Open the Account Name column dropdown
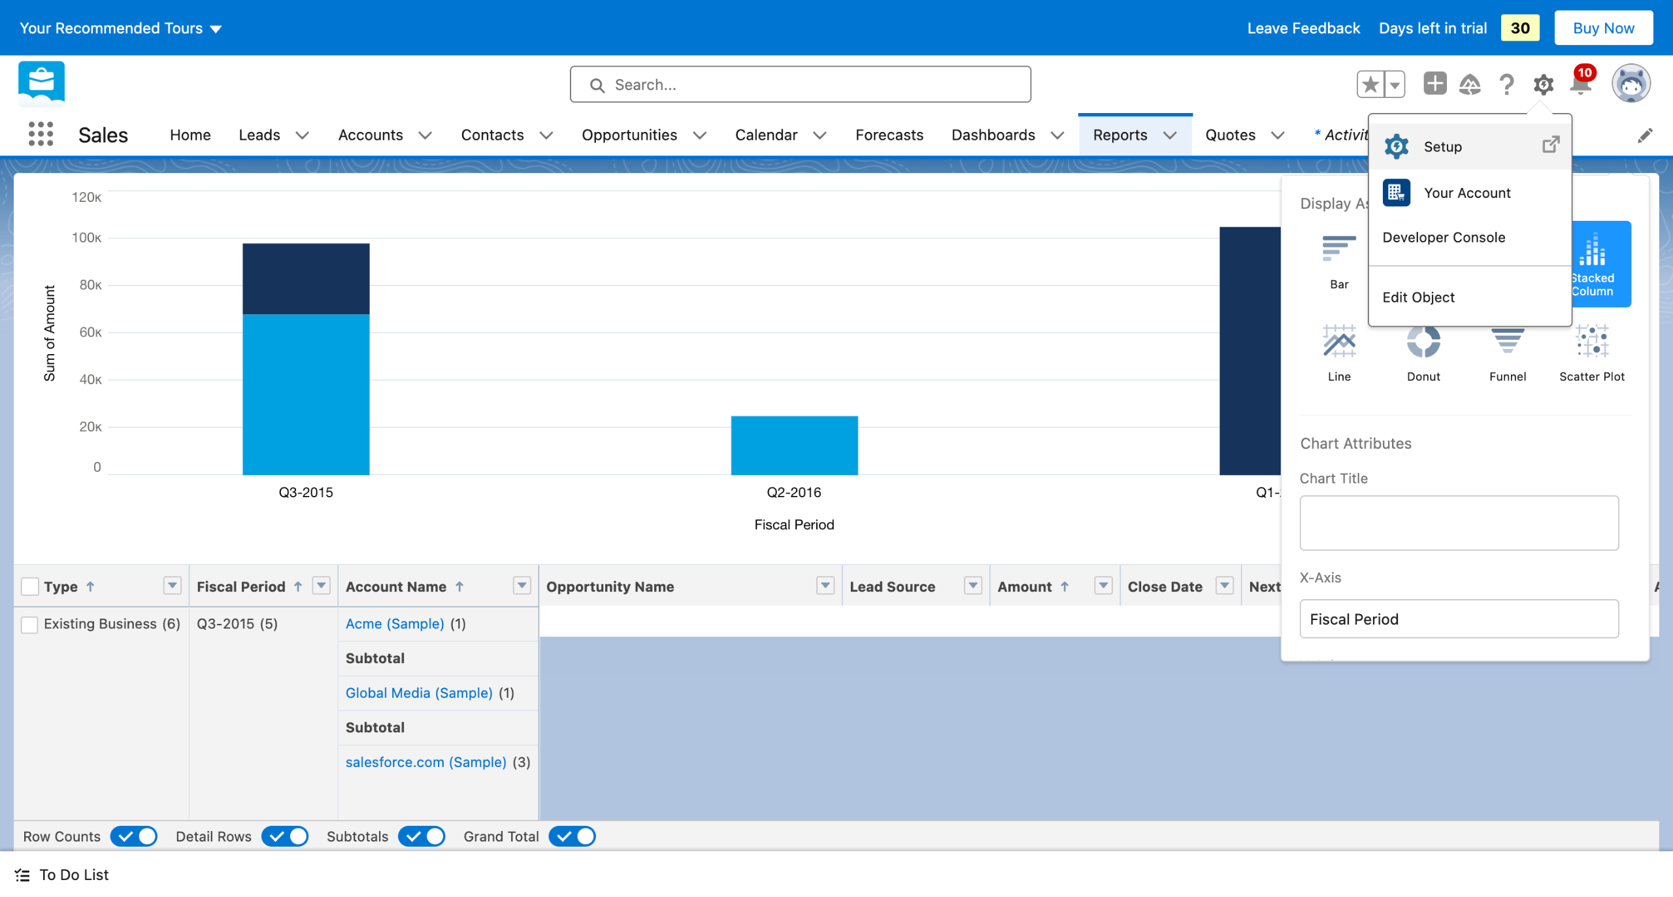Screen dimensions: 1673x897 [x=522, y=585]
